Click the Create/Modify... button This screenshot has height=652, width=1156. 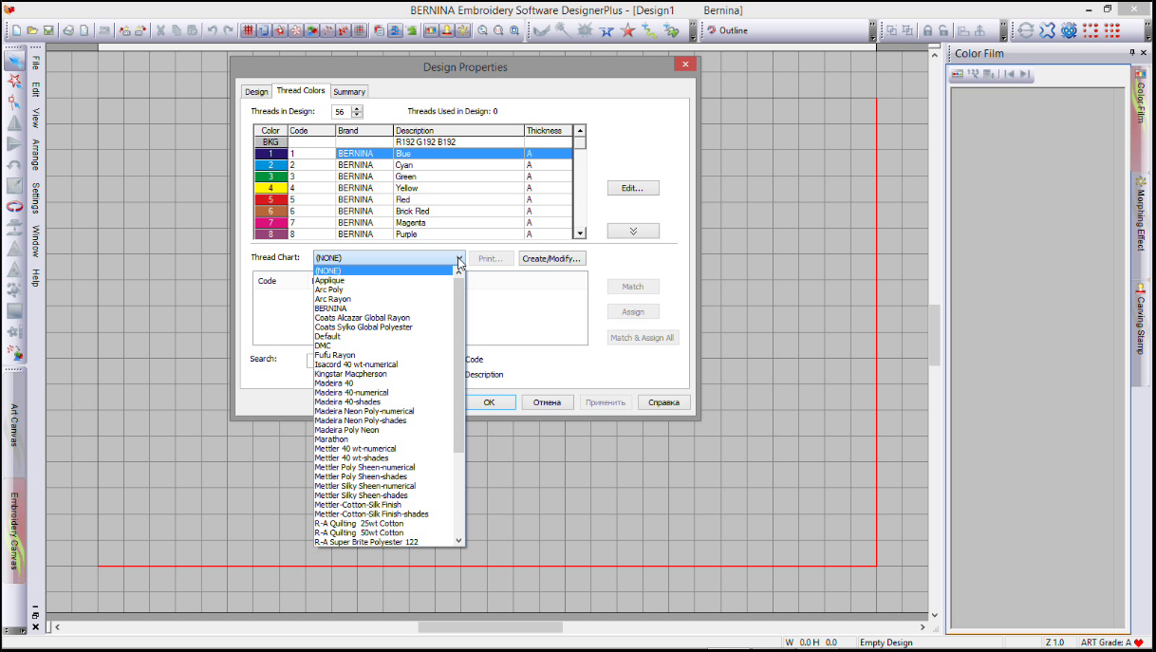coord(551,258)
